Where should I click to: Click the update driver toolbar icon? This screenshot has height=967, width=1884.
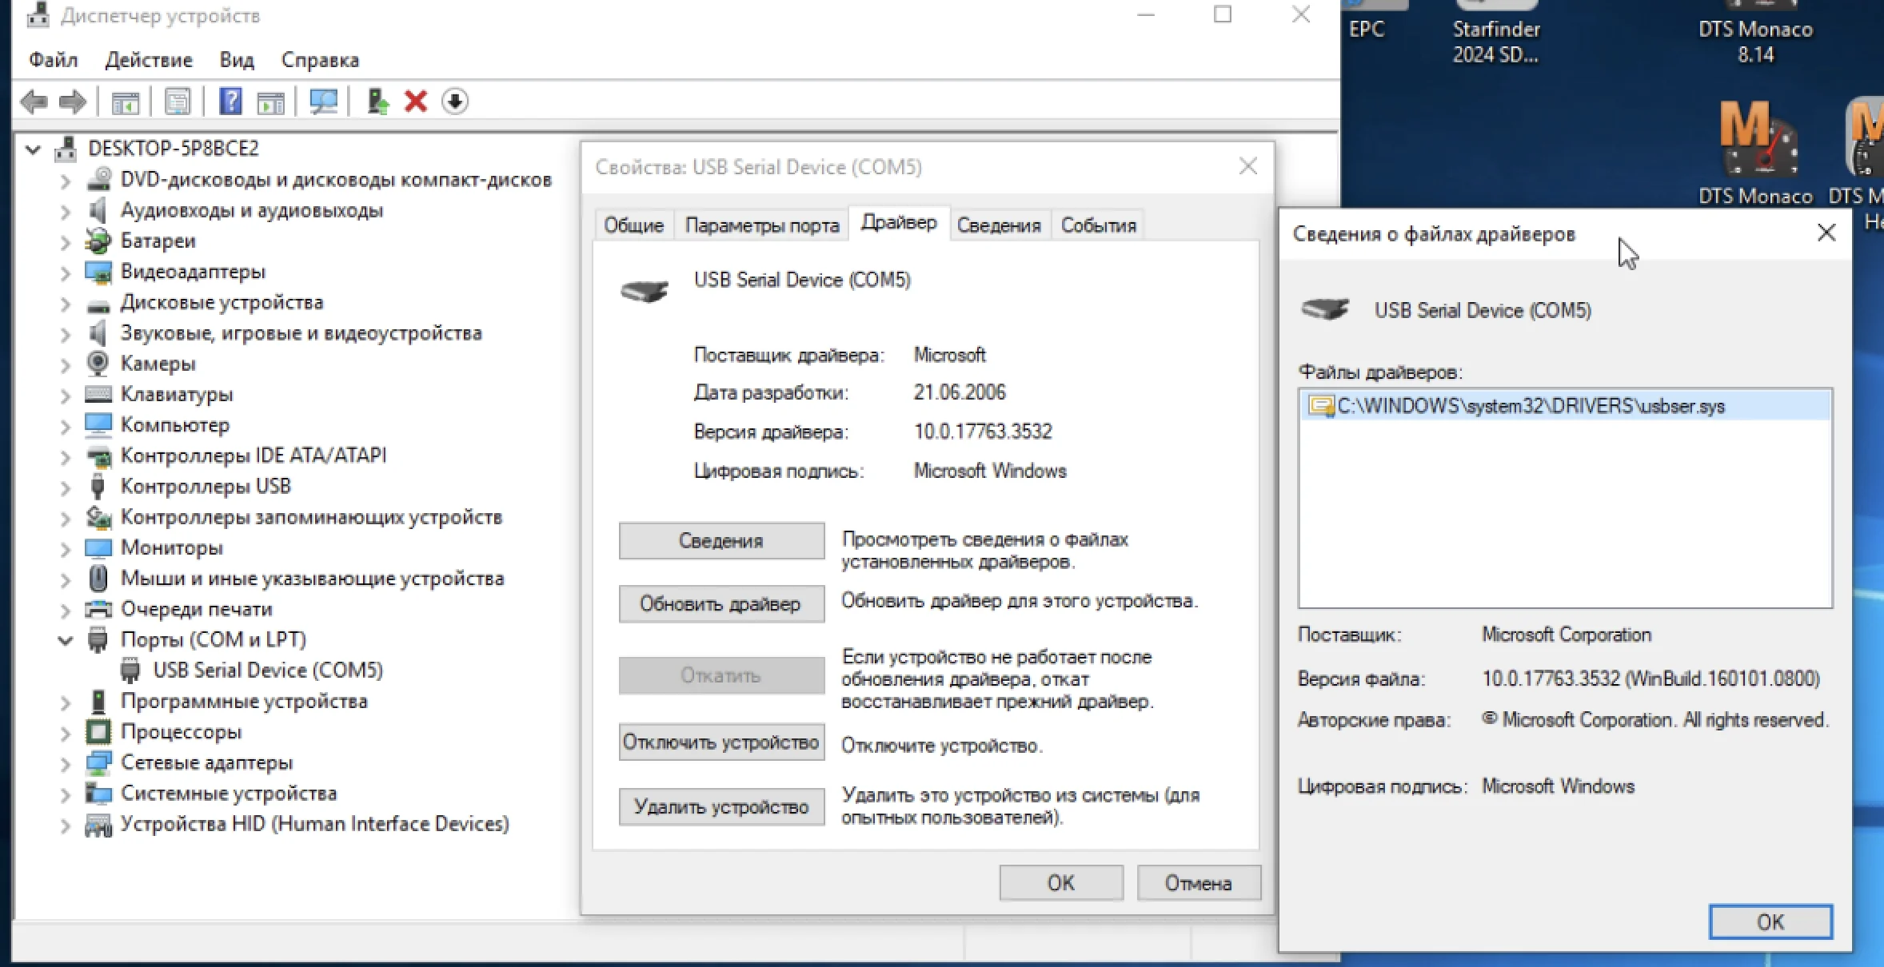[x=377, y=101]
